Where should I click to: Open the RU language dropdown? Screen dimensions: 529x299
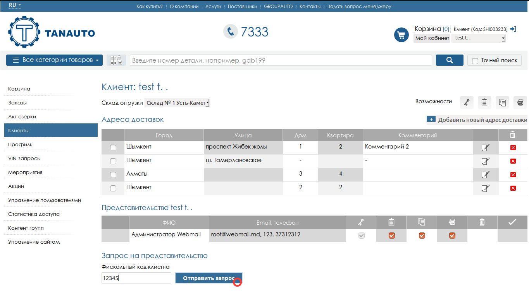pos(15,5)
